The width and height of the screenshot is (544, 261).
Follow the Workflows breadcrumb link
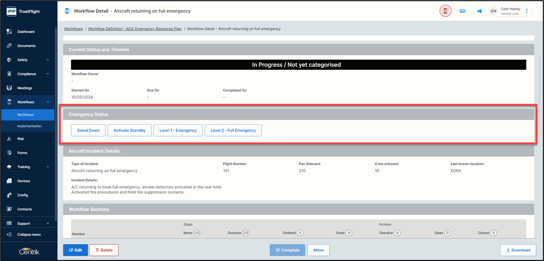73,29
